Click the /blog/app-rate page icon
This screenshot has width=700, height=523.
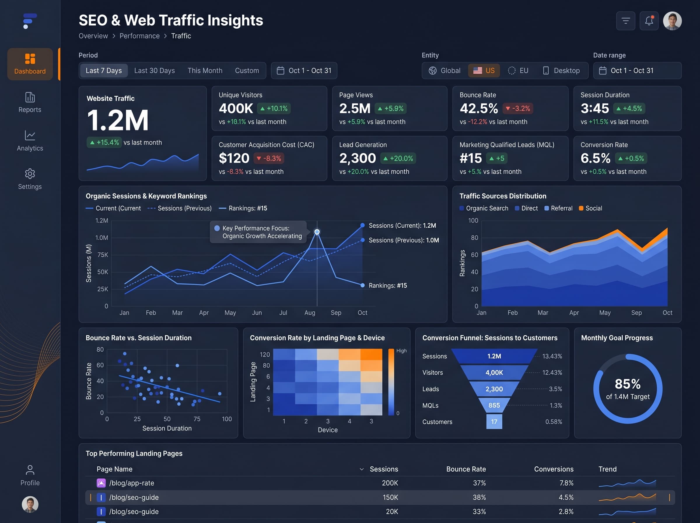[x=101, y=483]
